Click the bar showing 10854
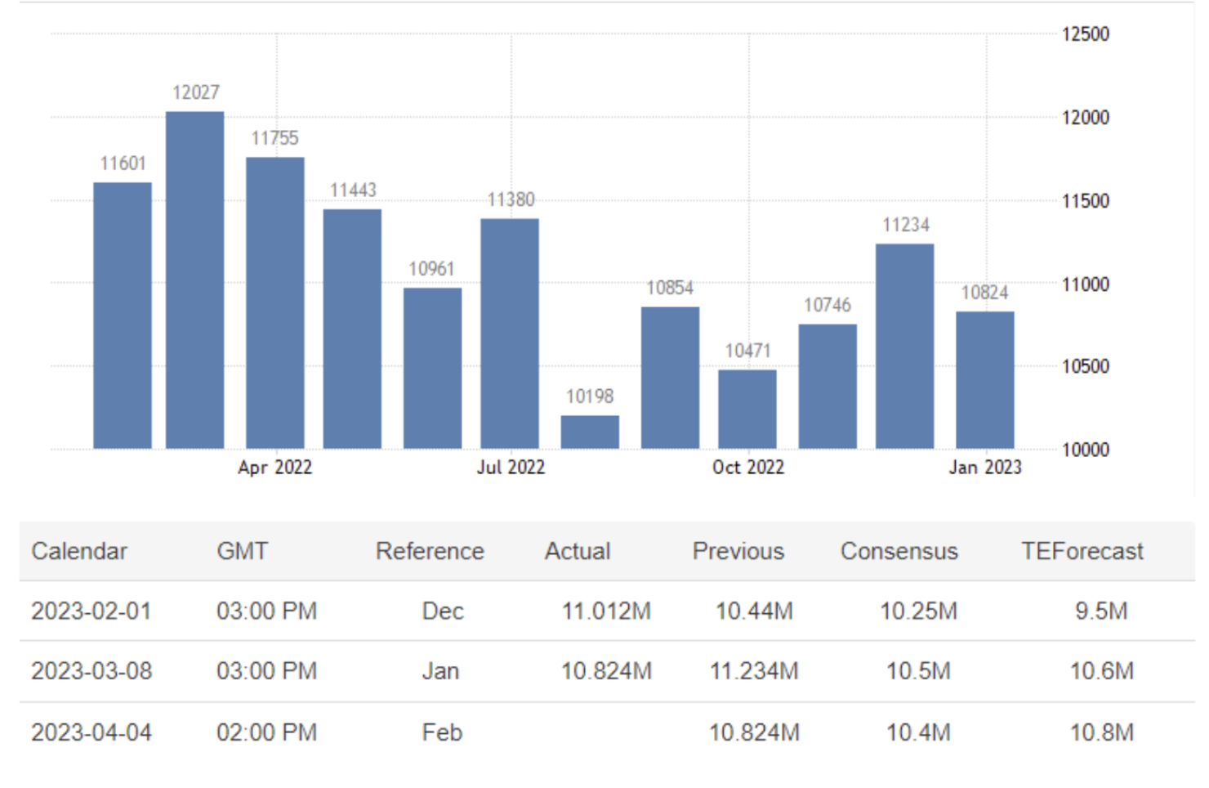 coord(670,378)
